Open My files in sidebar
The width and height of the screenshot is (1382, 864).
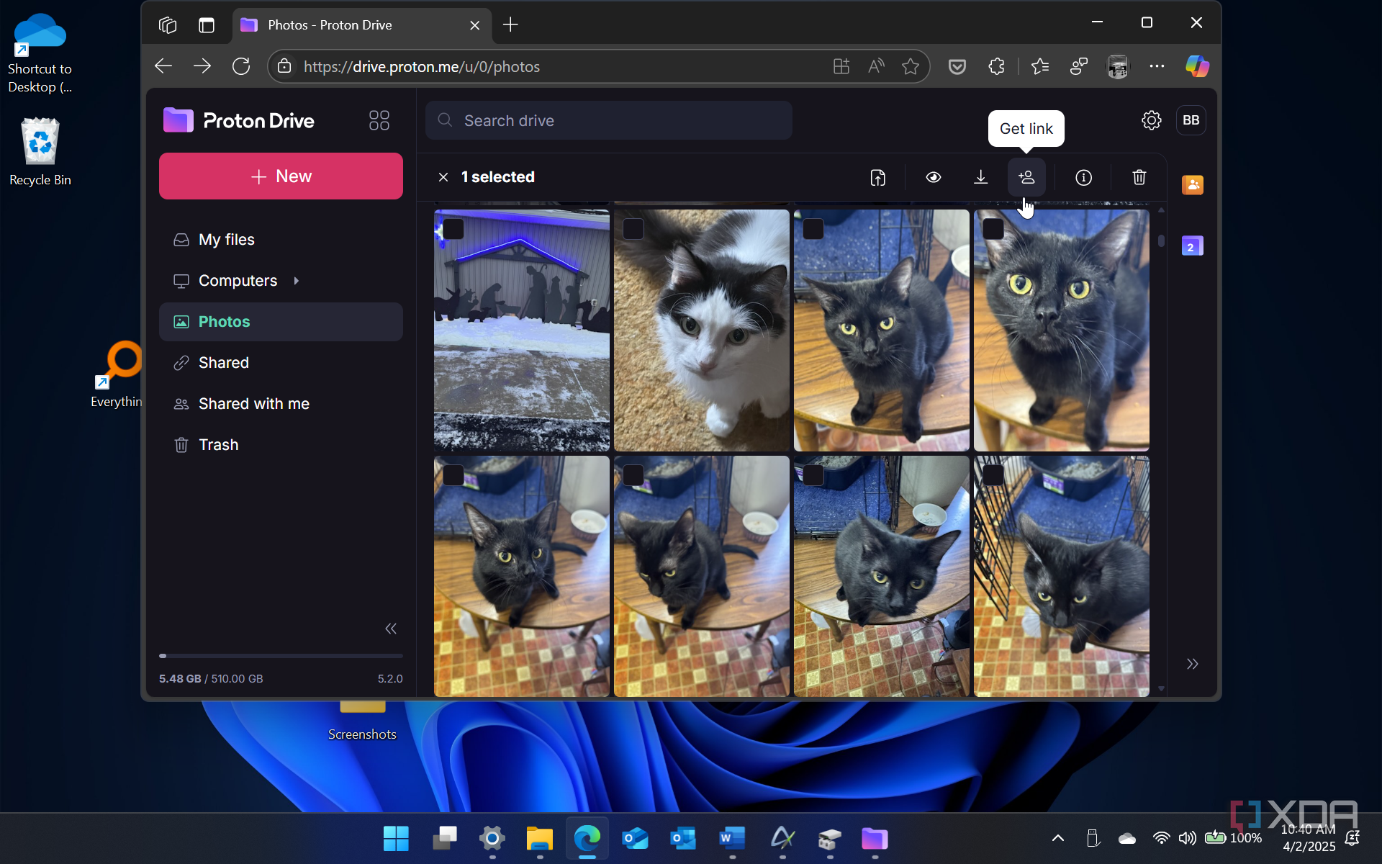point(281,240)
